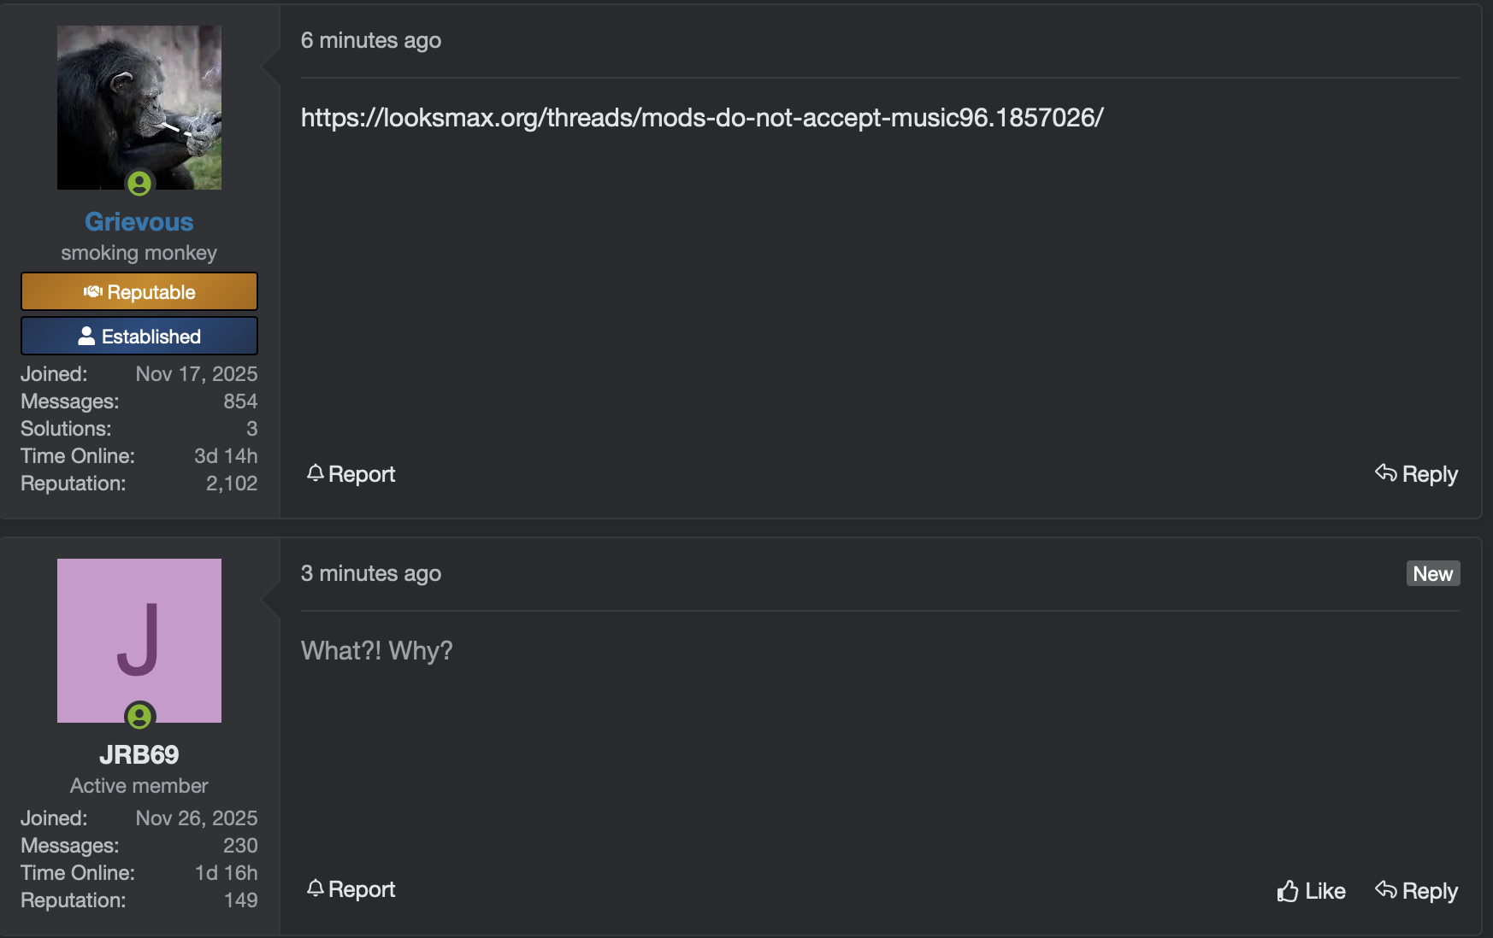Click the handshake icon on the Reputable badge

click(x=94, y=291)
